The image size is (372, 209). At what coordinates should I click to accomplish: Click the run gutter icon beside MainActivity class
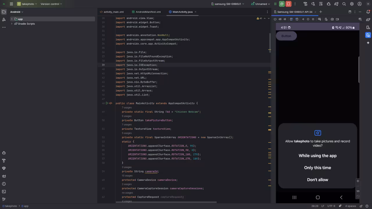tap(107, 103)
